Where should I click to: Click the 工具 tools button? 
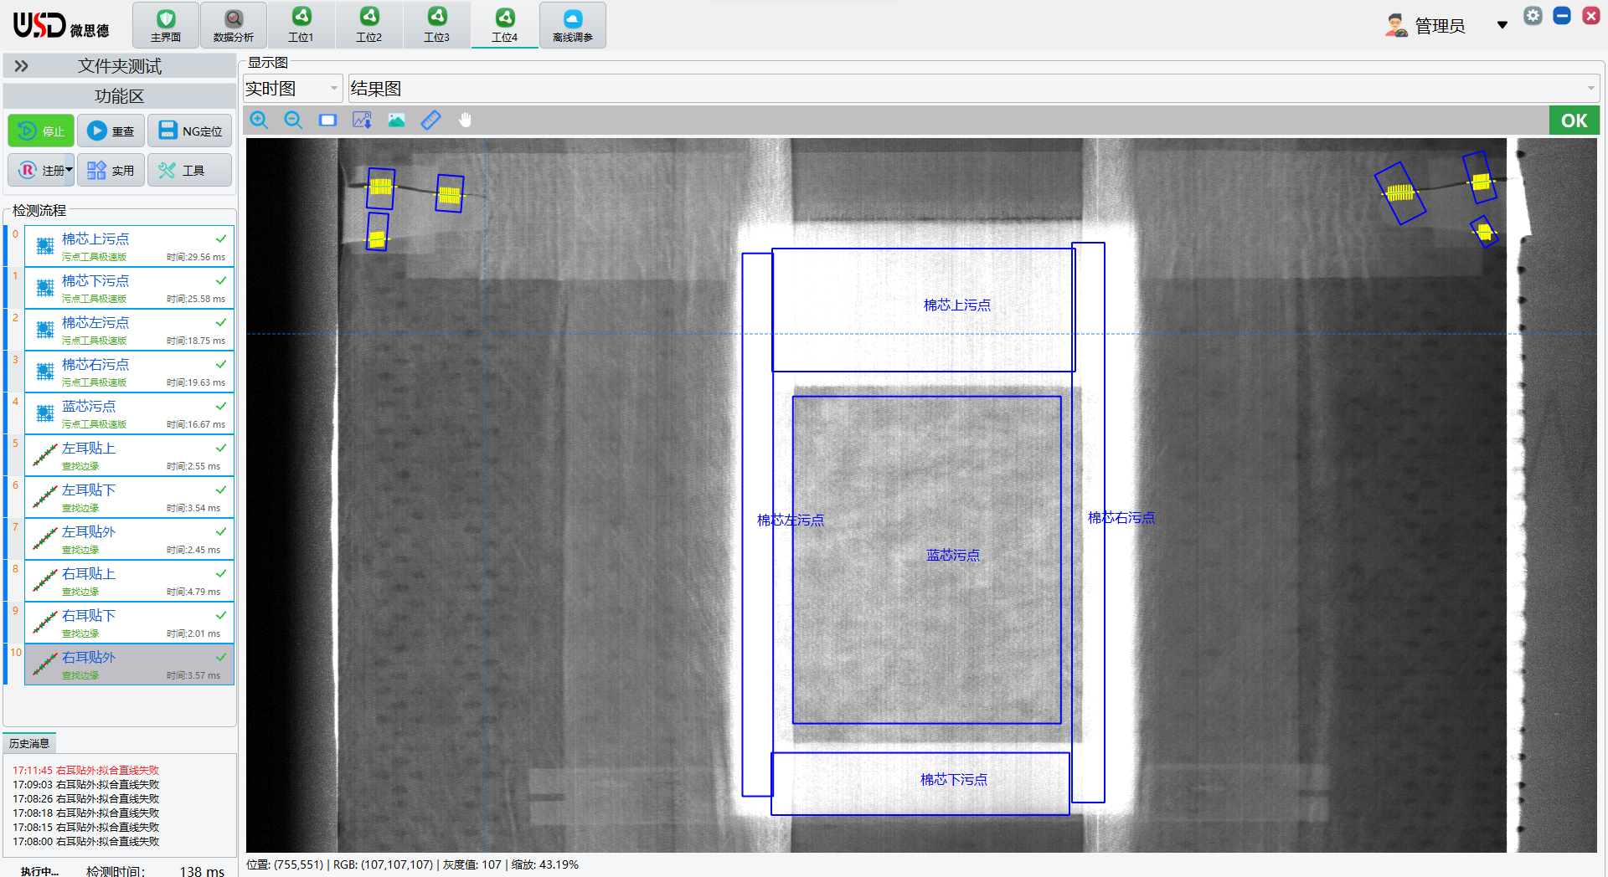(x=190, y=170)
